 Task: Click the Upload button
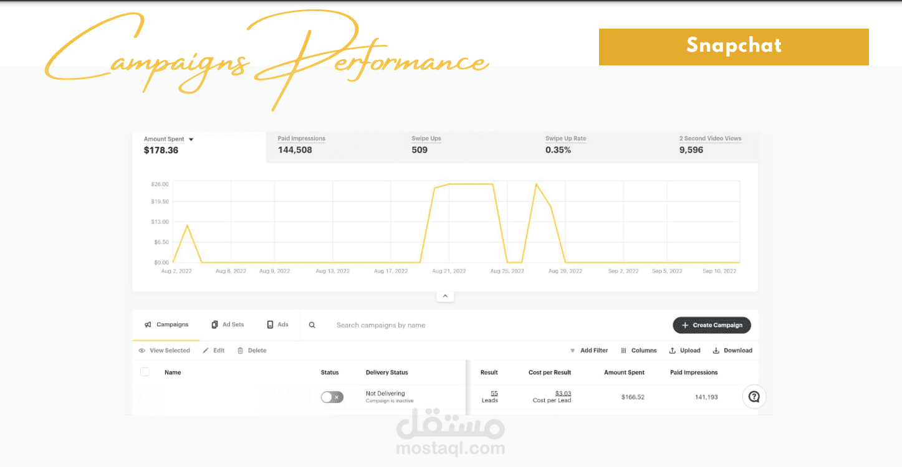684,351
